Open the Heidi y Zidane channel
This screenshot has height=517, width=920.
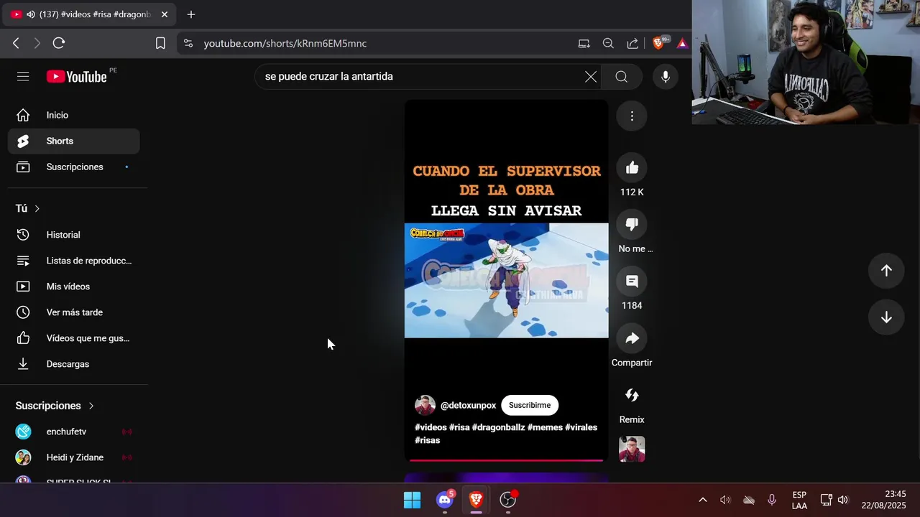pyautogui.click(x=74, y=457)
